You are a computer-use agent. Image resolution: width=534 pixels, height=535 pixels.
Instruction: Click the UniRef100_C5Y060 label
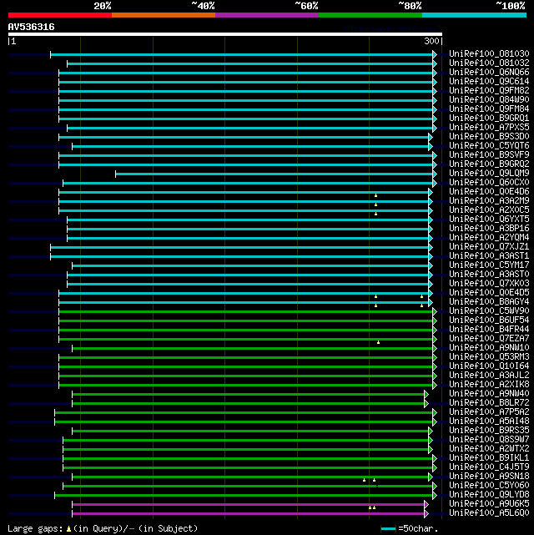click(489, 486)
